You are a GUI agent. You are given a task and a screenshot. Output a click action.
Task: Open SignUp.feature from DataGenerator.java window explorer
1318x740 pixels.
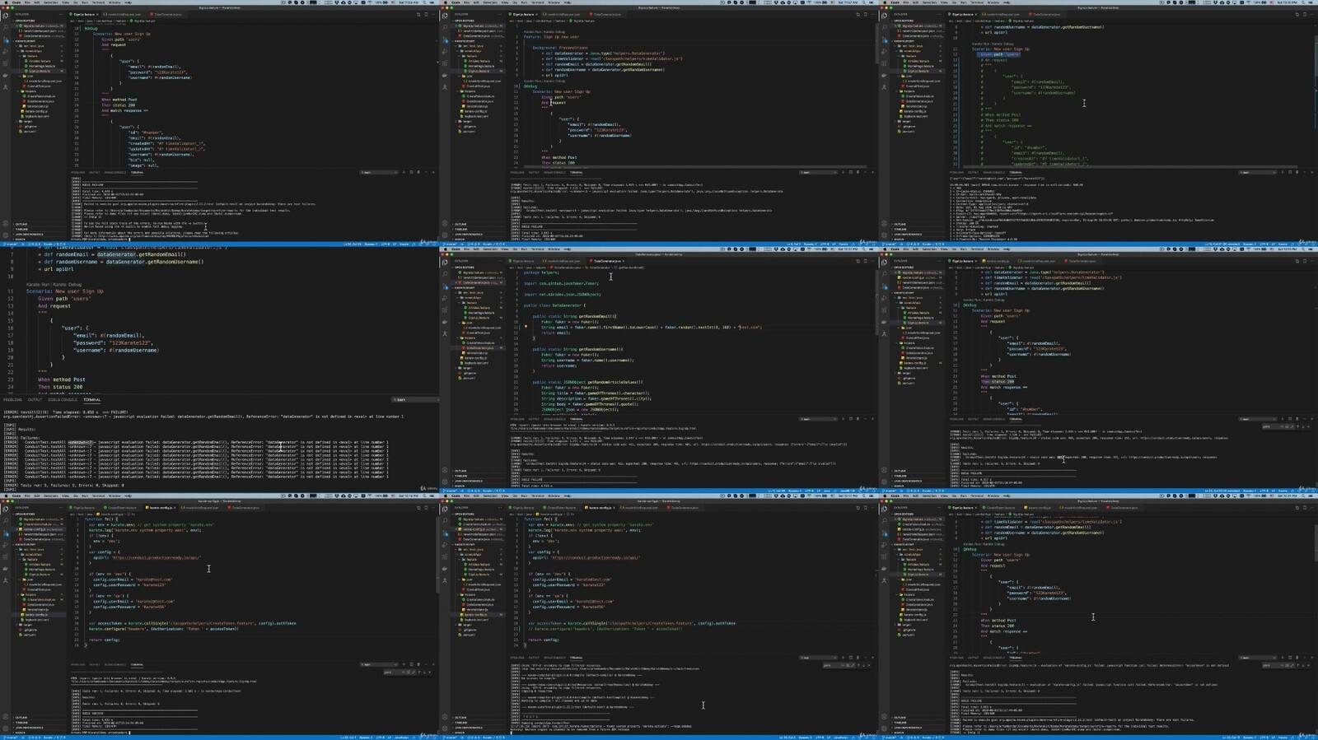(x=479, y=318)
